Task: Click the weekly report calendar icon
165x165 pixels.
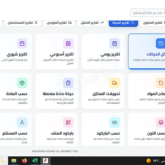Action: 68,43
